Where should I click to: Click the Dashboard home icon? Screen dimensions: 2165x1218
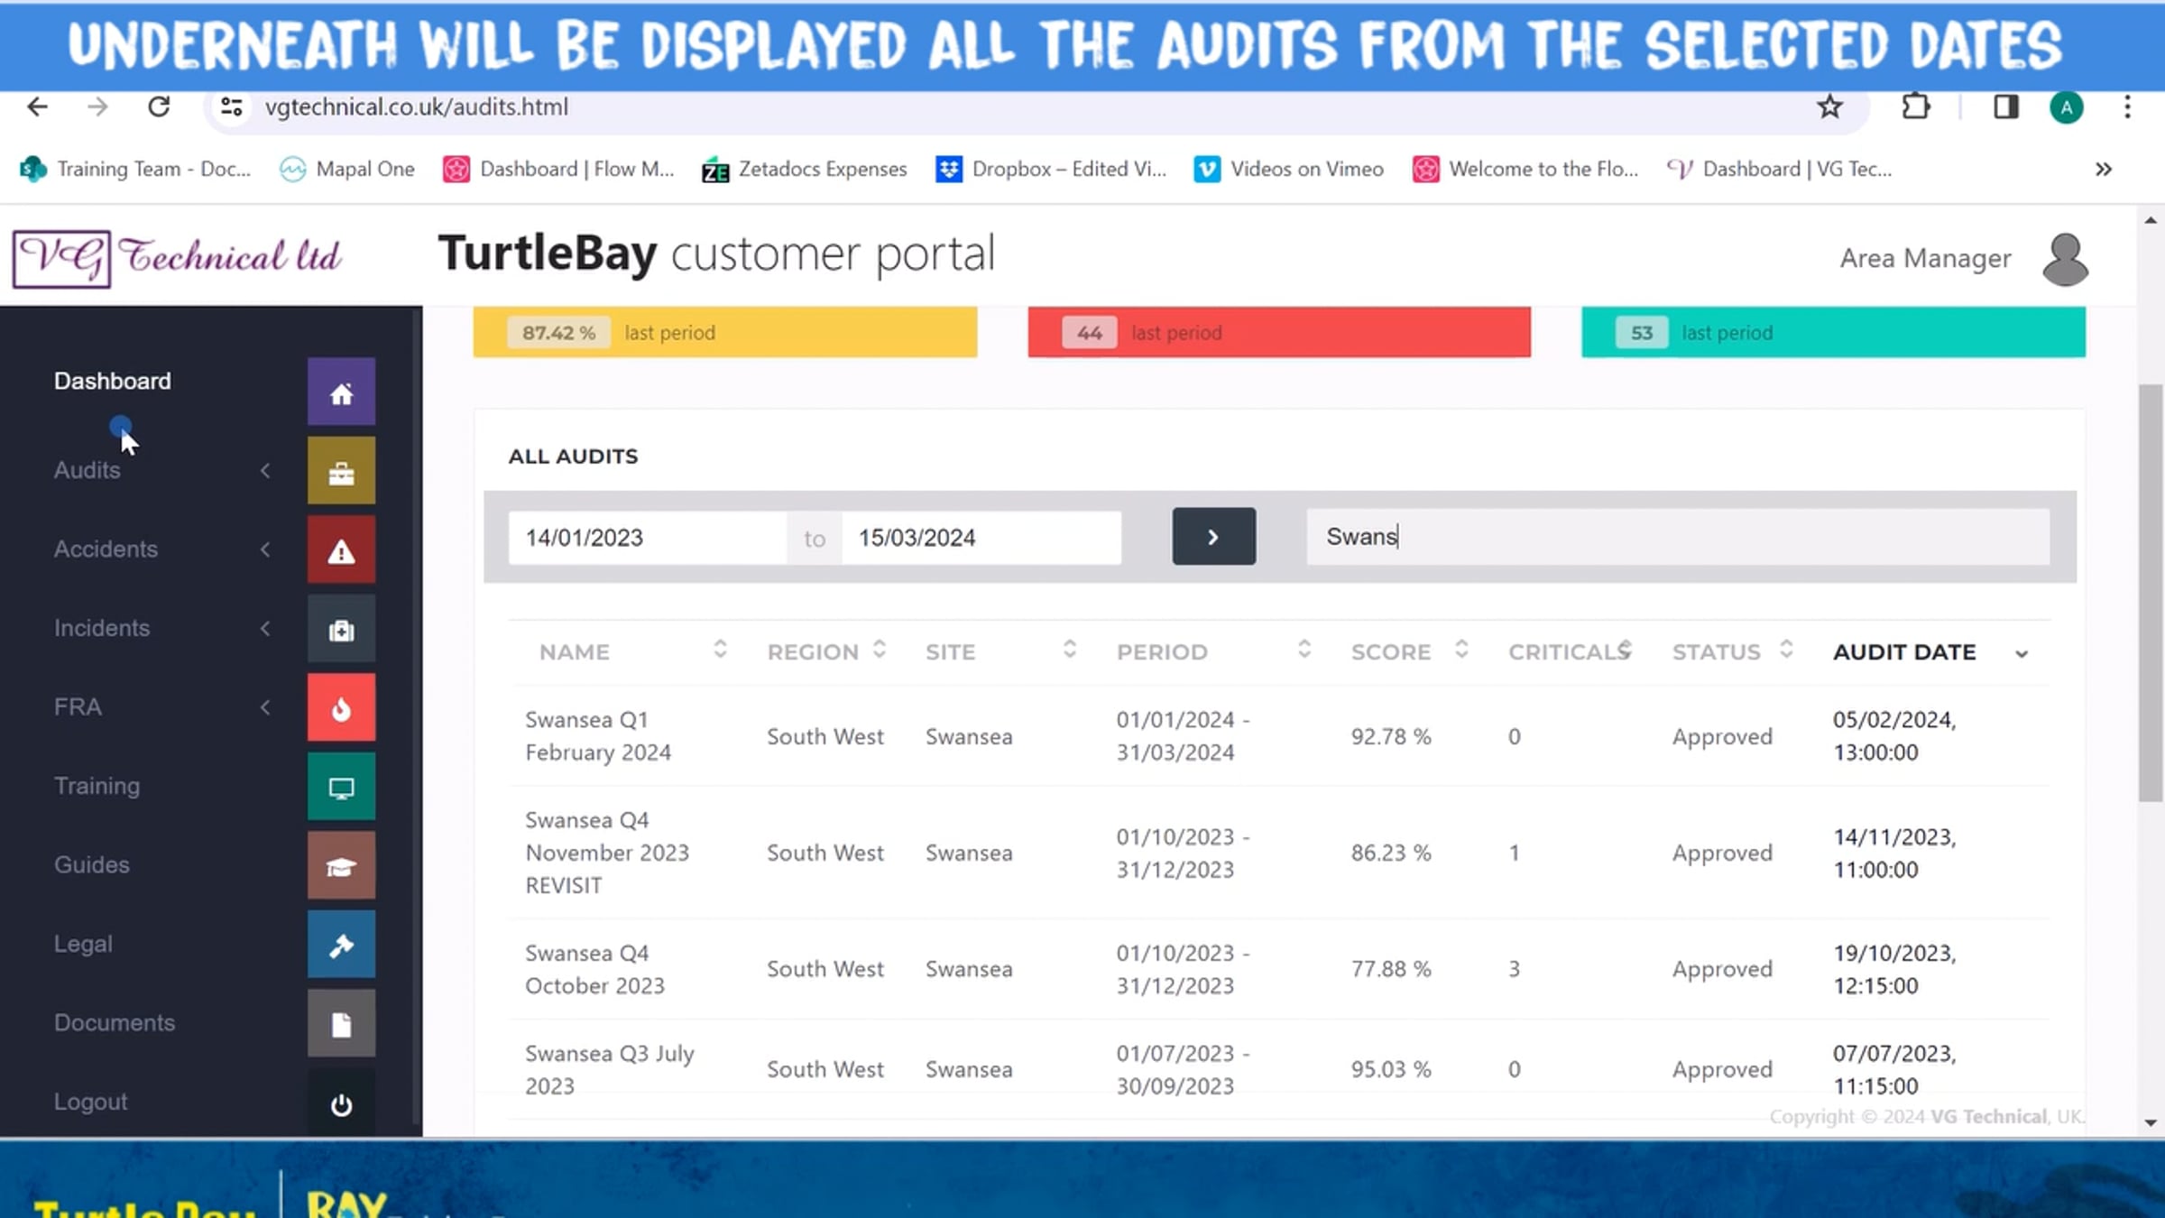(341, 392)
